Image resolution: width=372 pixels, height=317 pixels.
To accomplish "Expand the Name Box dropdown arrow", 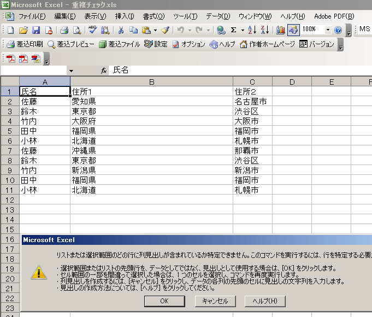I will (x=71, y=71).
